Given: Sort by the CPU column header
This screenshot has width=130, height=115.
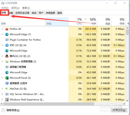Looking at the screenshot, I should point(76,22).
